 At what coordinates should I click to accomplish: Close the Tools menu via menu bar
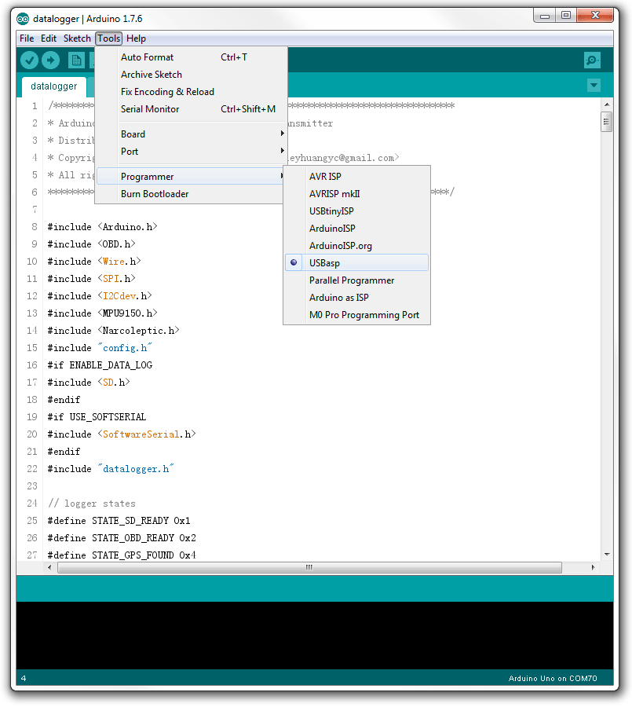tap(108, 38)
